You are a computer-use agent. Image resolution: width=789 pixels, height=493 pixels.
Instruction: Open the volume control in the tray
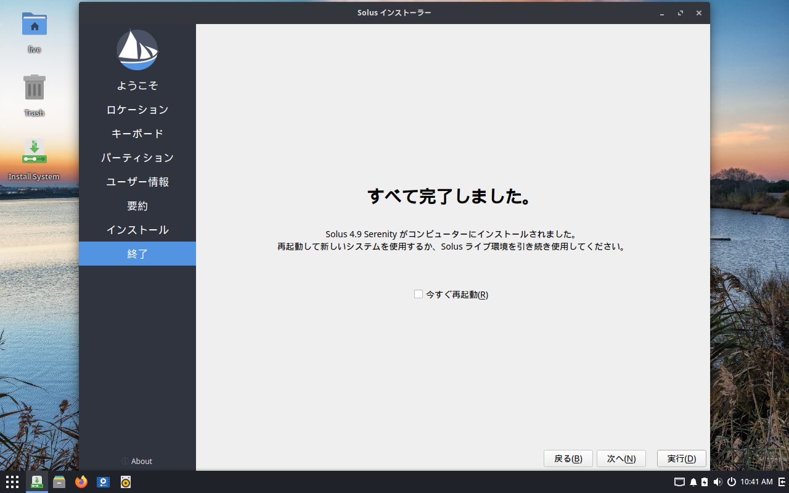(717, 482)
